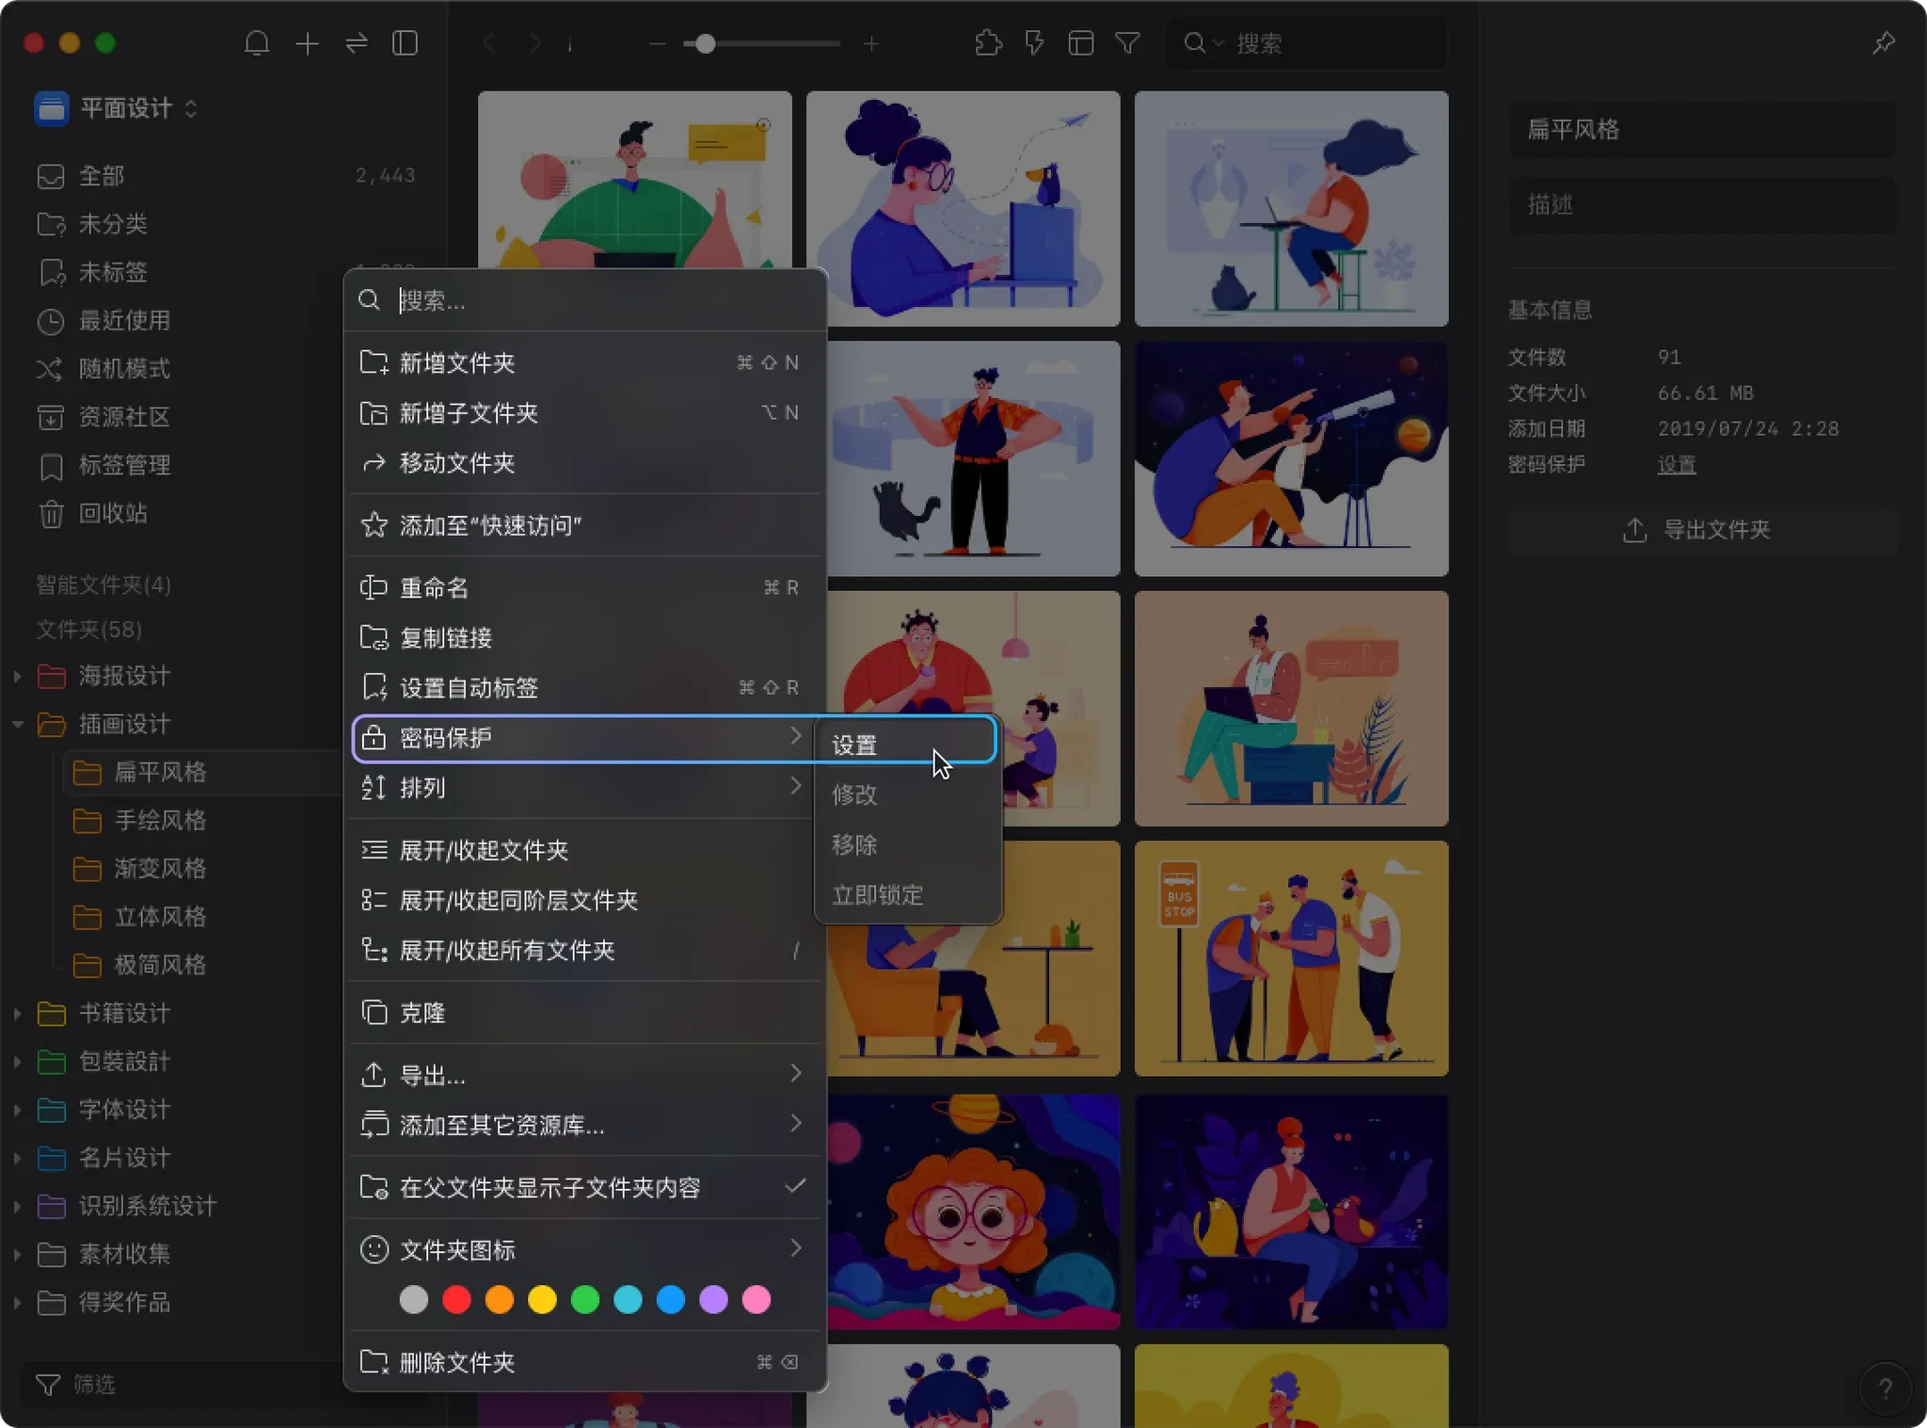Select 删除文件夹 menu item
This screenshot has height=1428, width=1927.
(585, 1362)
